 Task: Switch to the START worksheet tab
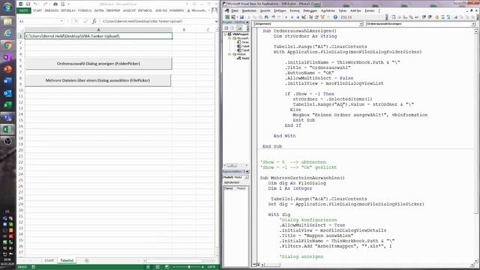[x=49, y=260]
